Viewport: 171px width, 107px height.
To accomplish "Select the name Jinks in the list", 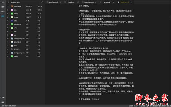I will point(16,46).
